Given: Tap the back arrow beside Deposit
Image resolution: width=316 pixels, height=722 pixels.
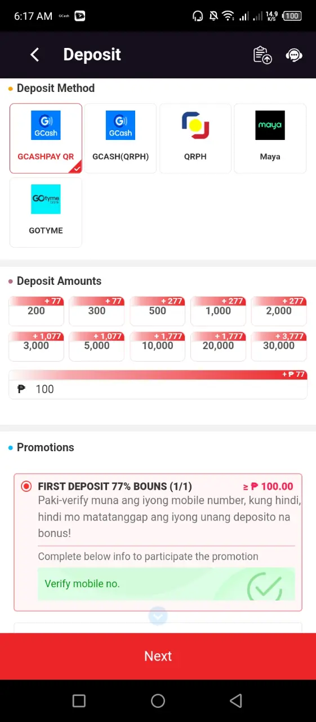Looking at the screenshot, I should (35, 54).
